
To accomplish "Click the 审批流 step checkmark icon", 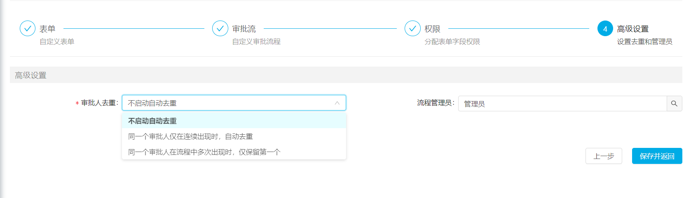I will (220, 28).
